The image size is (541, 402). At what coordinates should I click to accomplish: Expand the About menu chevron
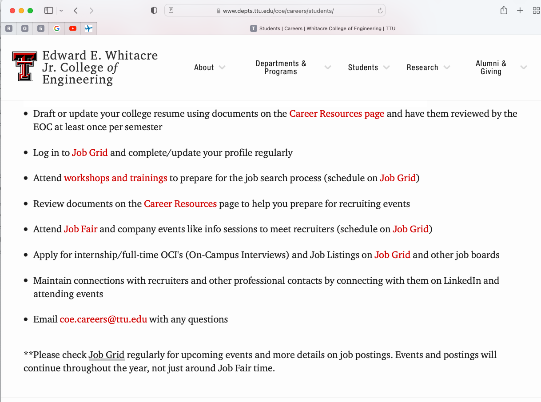pyautogui.click(x=222, y=68)
